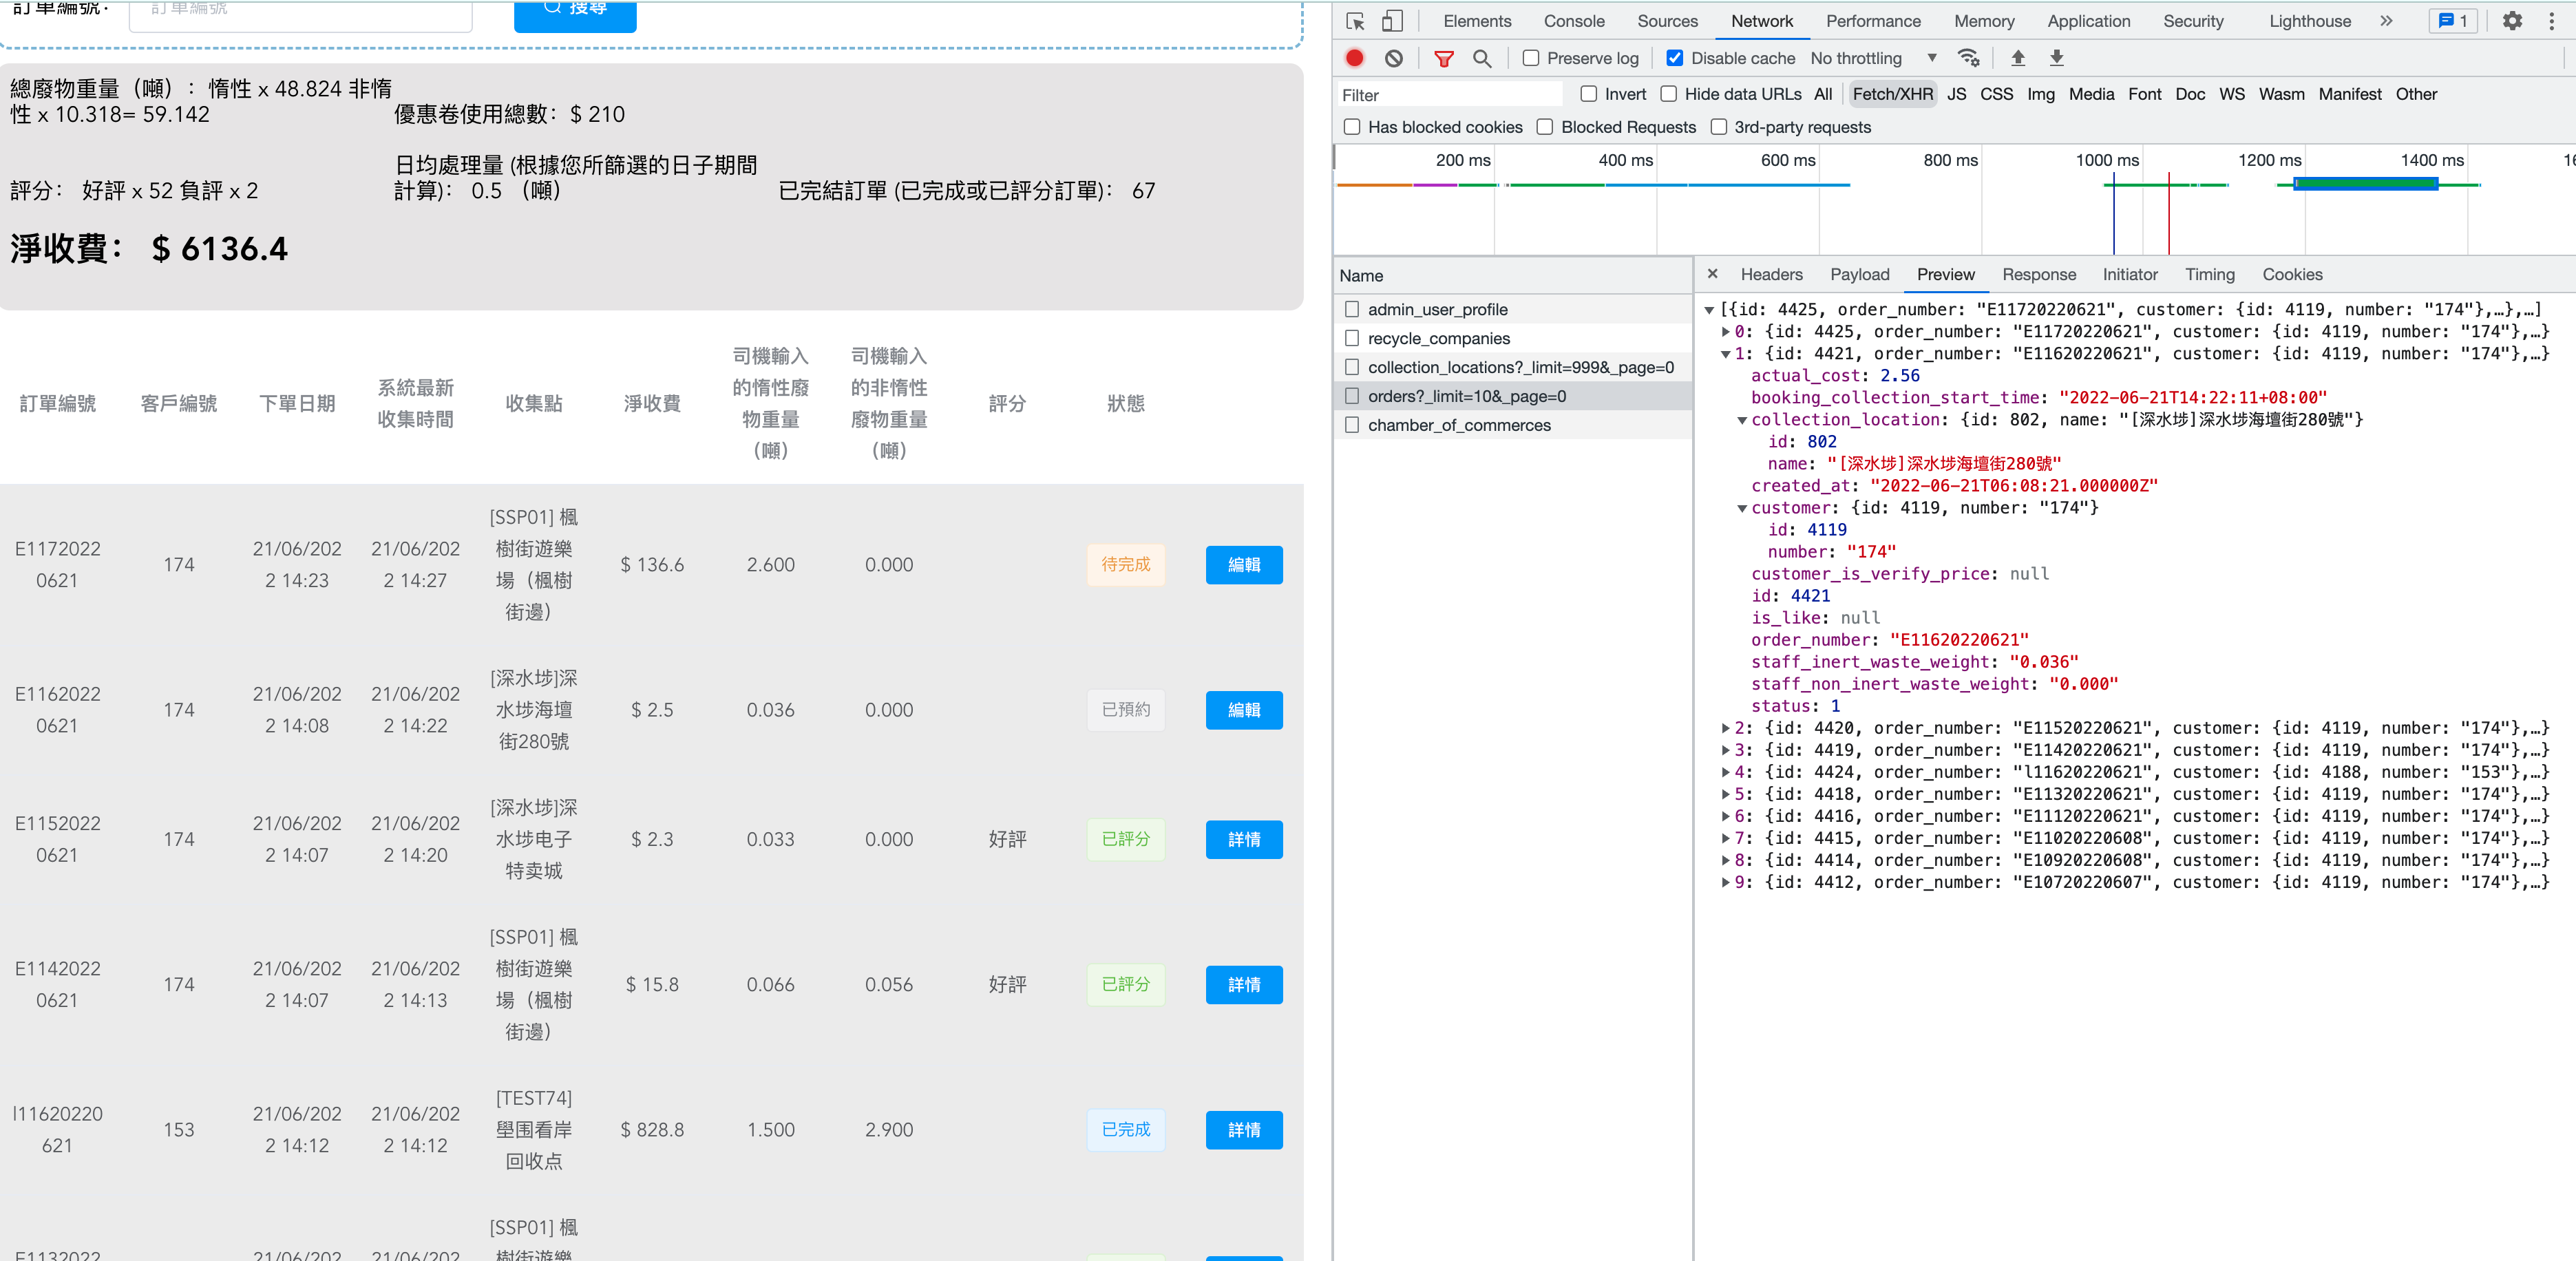Select the orders?_limit=10&_page=0 request
Screen dimensions: 2576x1261
(1512, 396)
